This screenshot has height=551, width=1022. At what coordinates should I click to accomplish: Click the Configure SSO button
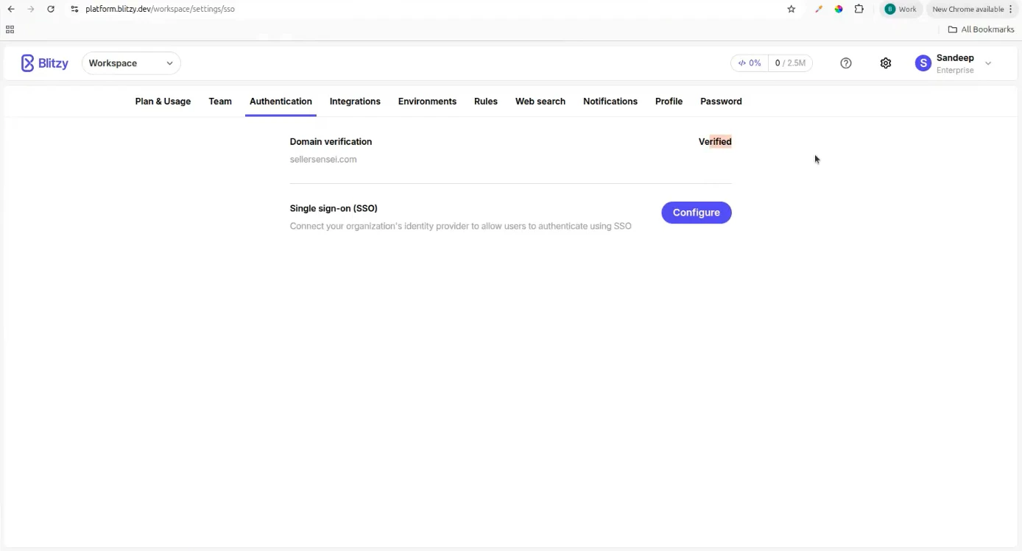pyautogui.click(x=697, y=213)
